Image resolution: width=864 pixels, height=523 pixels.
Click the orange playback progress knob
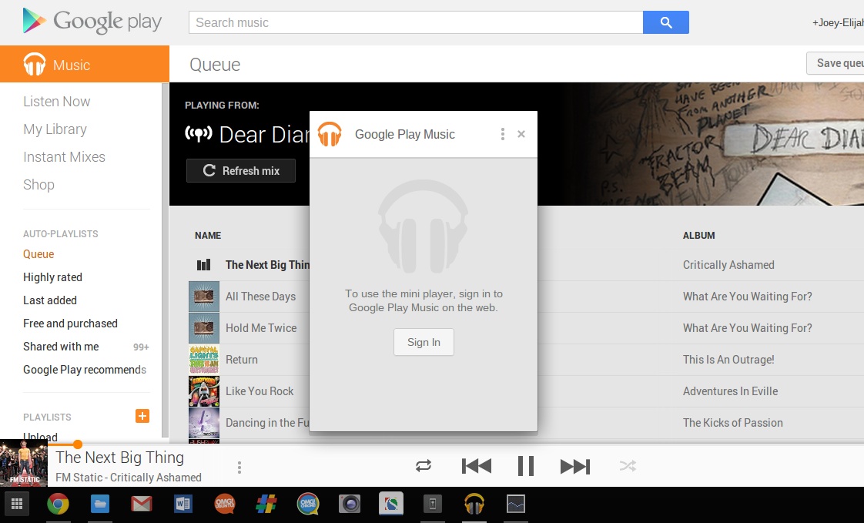coord(77,444)
